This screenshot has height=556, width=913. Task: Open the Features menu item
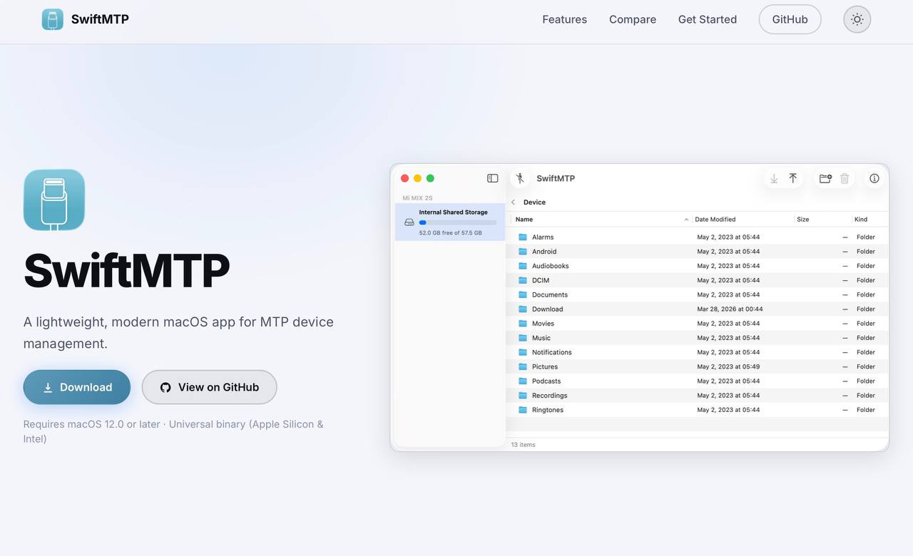[x=564, y=19]
